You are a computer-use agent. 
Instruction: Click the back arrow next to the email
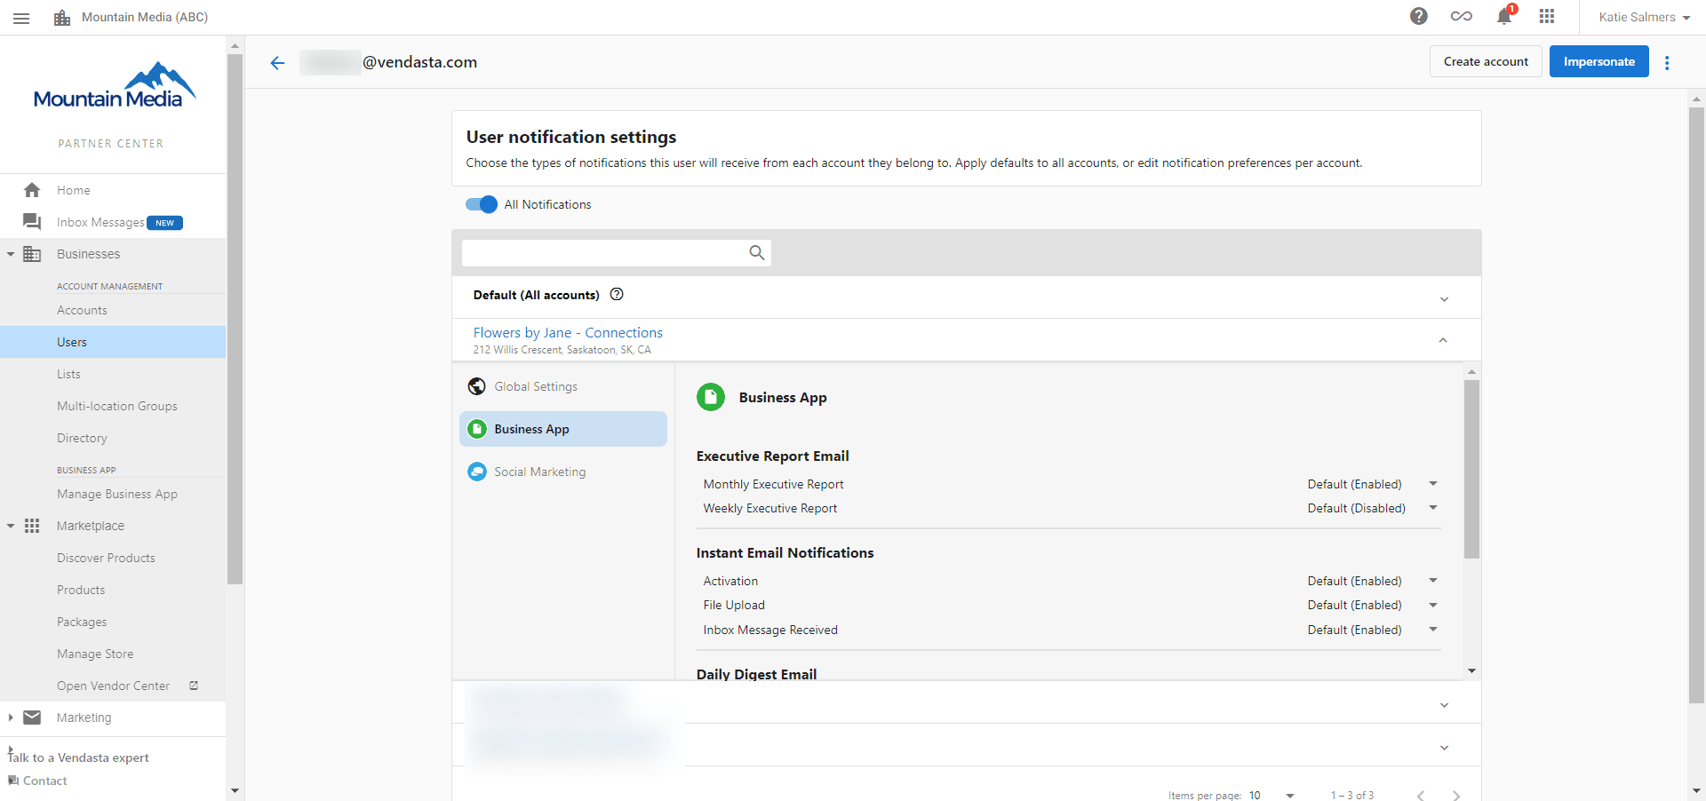[x=277, y=62]
